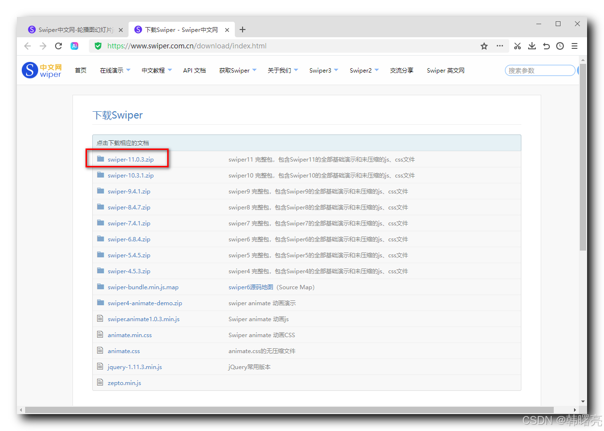Image resolution: width=604 pixels, height=431 pixels.
Task: Download swiper-11.0.3.zip
Action: tap(130, 159)
